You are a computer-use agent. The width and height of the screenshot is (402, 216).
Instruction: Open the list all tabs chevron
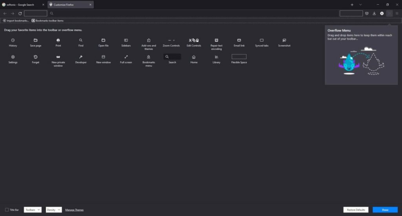point(360,5)
